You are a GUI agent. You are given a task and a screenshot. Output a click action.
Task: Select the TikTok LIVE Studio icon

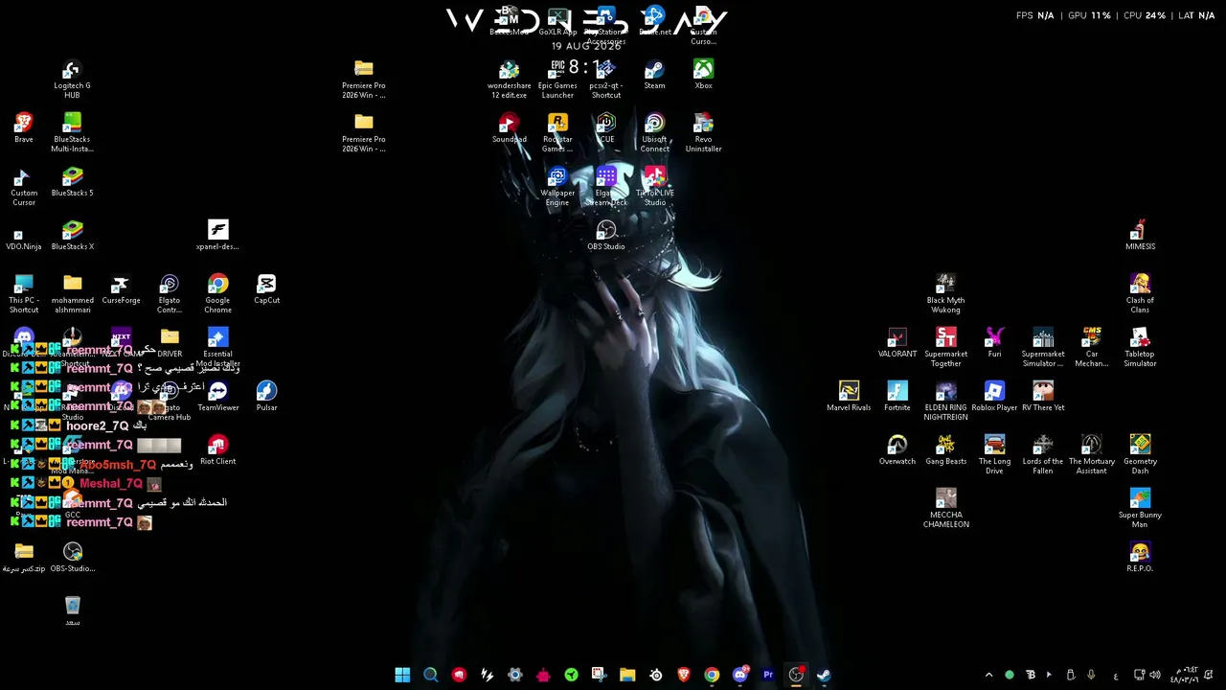654,187
